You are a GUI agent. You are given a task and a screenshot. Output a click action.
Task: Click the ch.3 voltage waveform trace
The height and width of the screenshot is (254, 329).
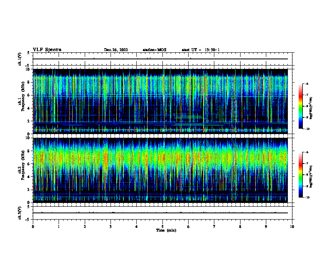point(160,213)
